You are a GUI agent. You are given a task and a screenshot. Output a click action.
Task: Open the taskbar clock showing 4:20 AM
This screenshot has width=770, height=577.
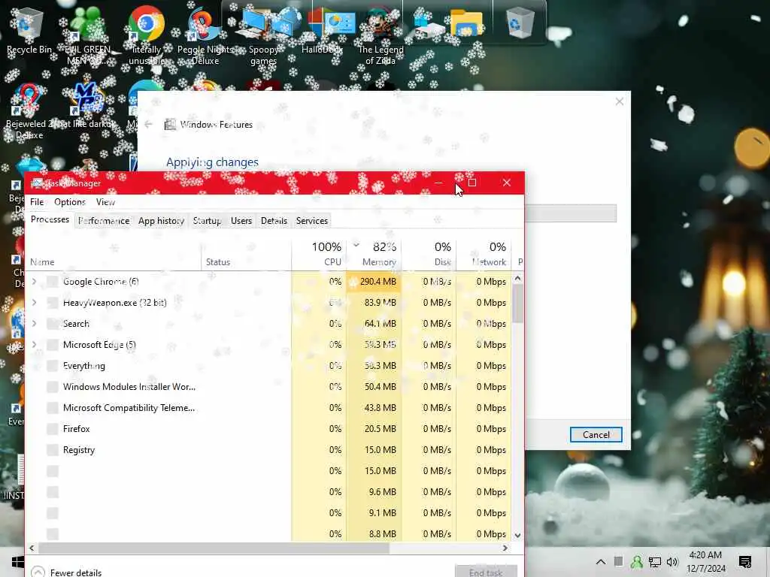705,562
